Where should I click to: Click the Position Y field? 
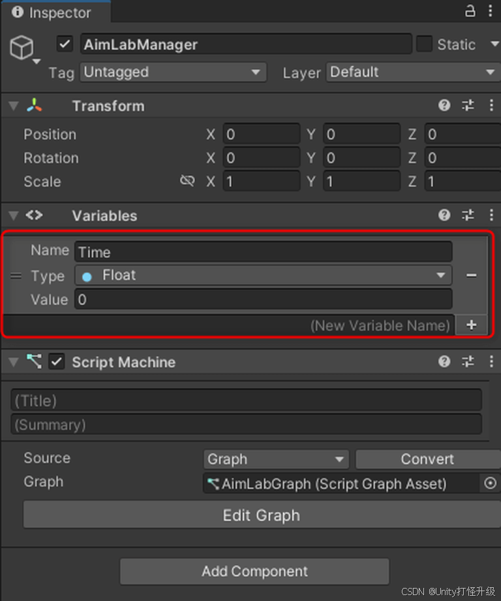point(361,134)
